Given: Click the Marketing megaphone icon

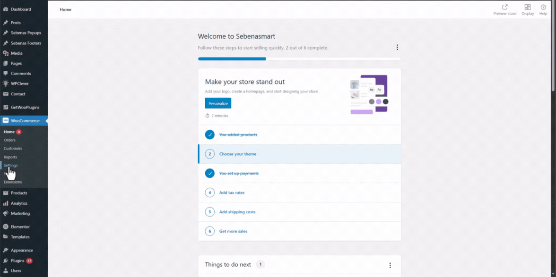Looking at the screenshot, I should click(6, 214).
